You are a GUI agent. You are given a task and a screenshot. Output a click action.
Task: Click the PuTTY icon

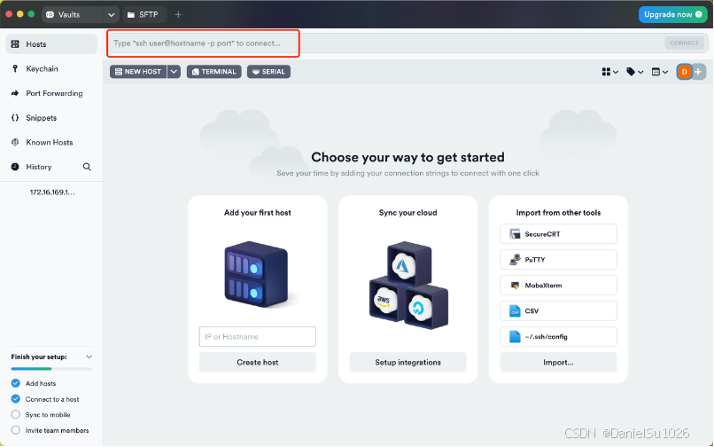tap(515, 260)
